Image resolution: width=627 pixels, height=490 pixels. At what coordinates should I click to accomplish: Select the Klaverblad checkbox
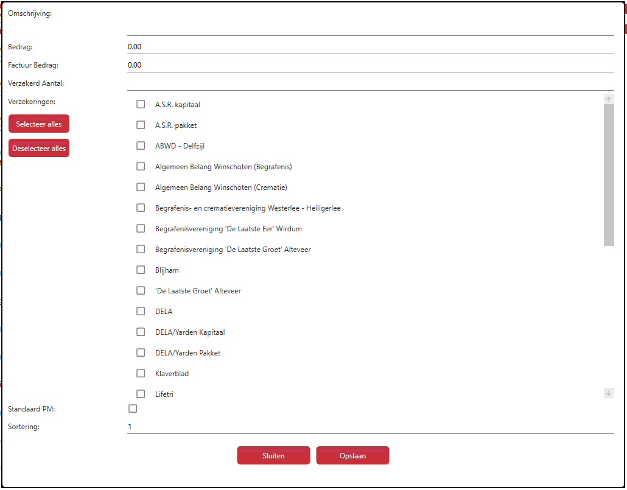pos(141,373)
